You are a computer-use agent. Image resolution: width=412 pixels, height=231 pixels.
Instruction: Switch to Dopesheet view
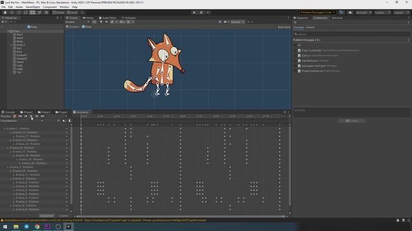(46, 216)
